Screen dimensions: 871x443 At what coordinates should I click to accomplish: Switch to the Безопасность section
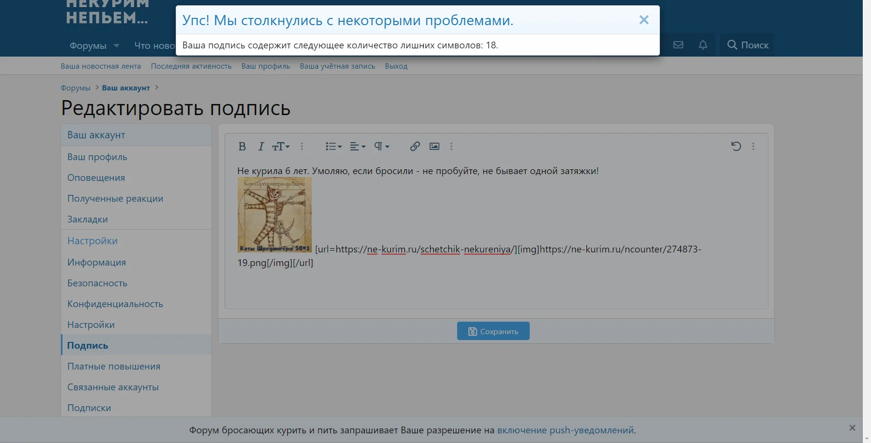tap(97, 283)
